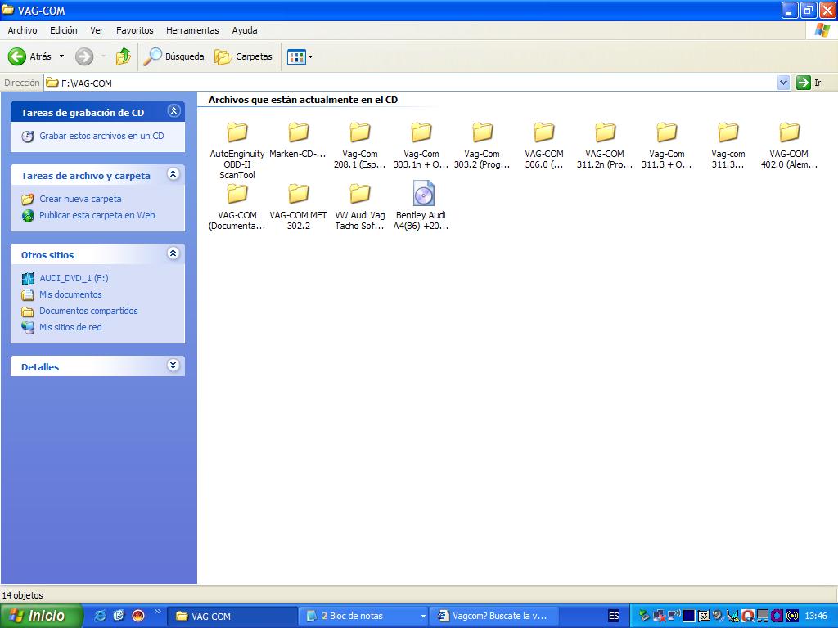Viewport: 838px width, 628px height.
Task: Open the Marken-CD folder
Action: [298, 141]
